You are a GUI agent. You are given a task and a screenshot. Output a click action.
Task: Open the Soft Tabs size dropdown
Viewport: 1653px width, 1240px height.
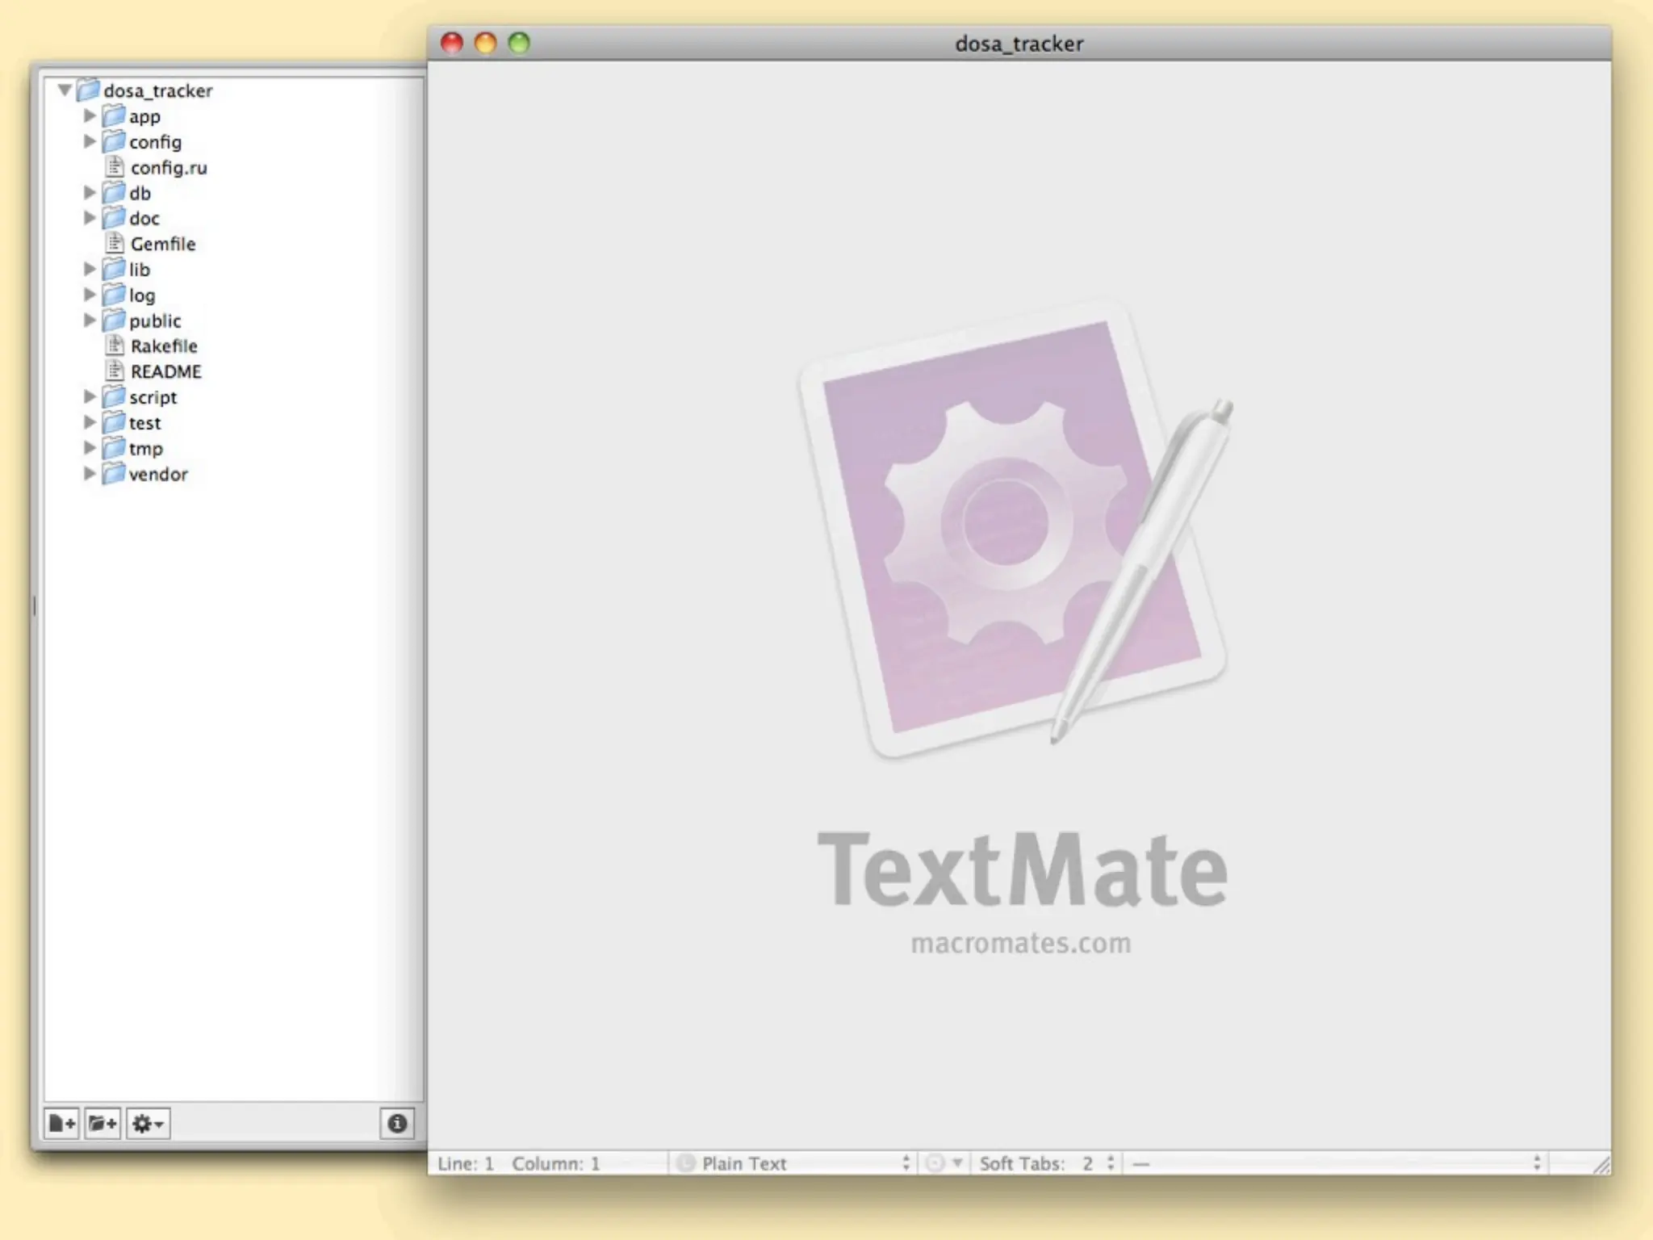(x=1047, y=1163)
